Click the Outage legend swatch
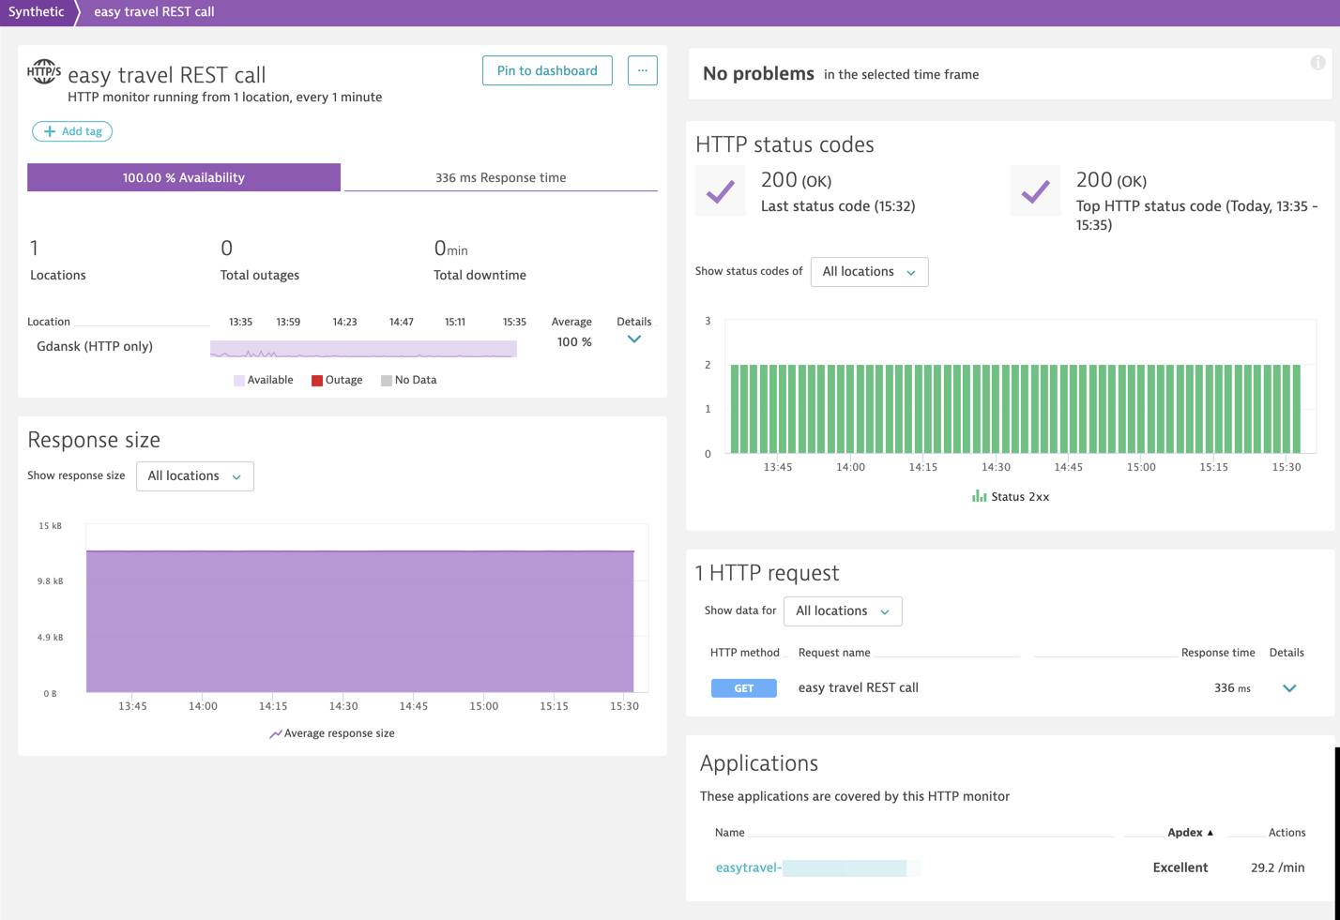The height and width of the screenshot is (920, 1340). (317, 381)
